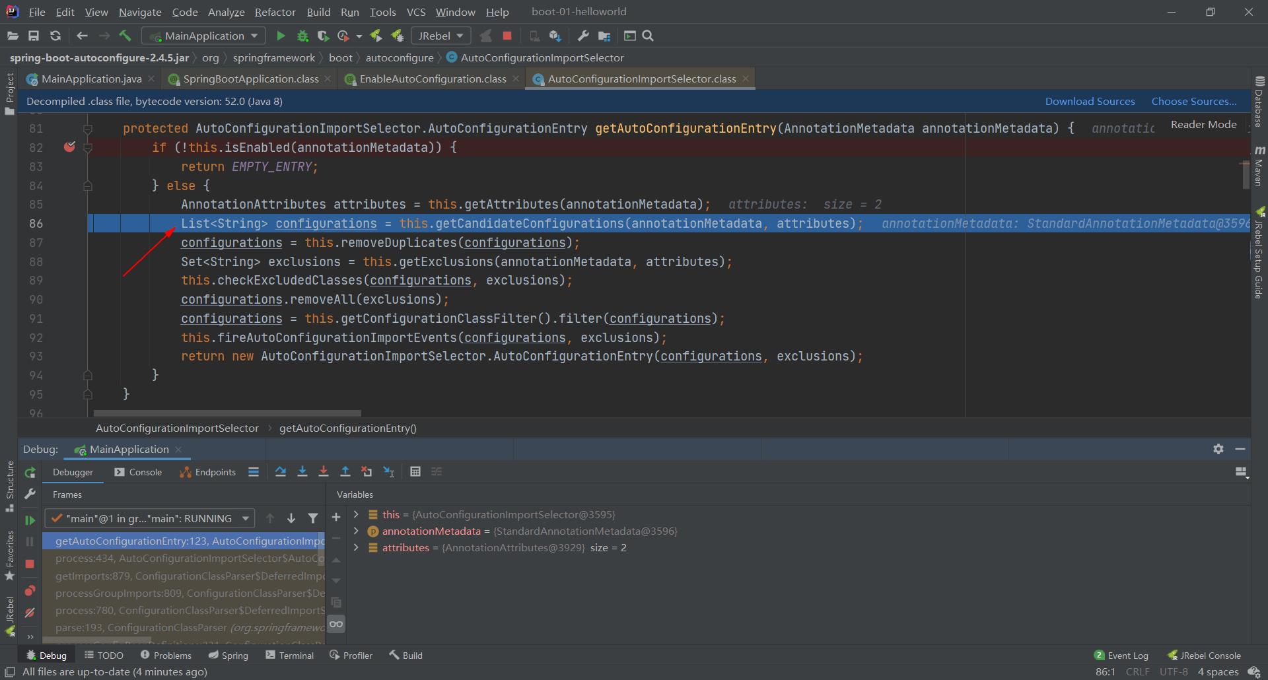Navigate Back arrow in toolbar
This screenshot has height=680, width=1268.
coord(82,36)
